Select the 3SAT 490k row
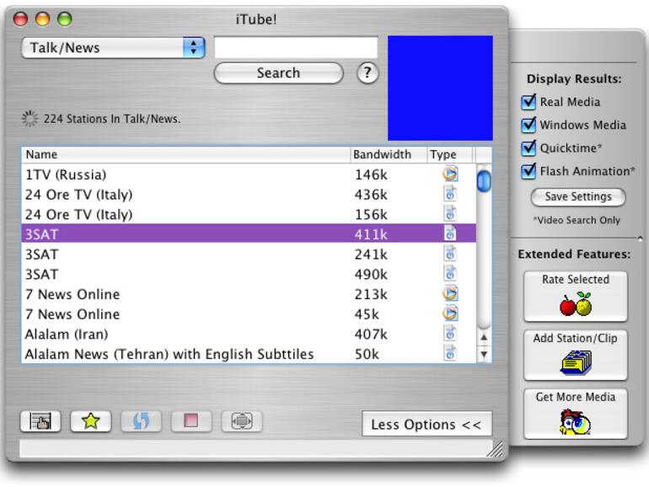This screenshot has height=487, width=649. tap(249, 274)
